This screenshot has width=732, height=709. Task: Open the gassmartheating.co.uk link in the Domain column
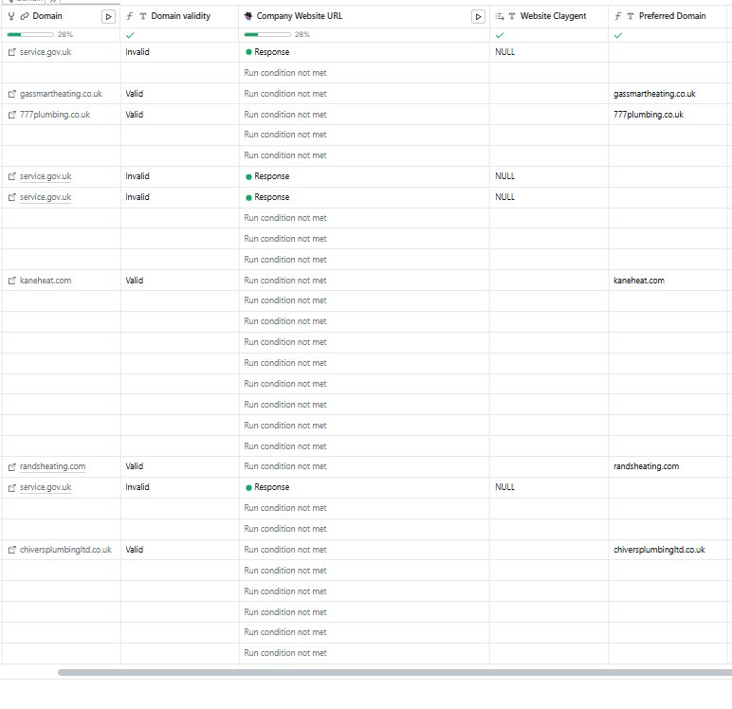pyautogui.click(x=61, y=94)
